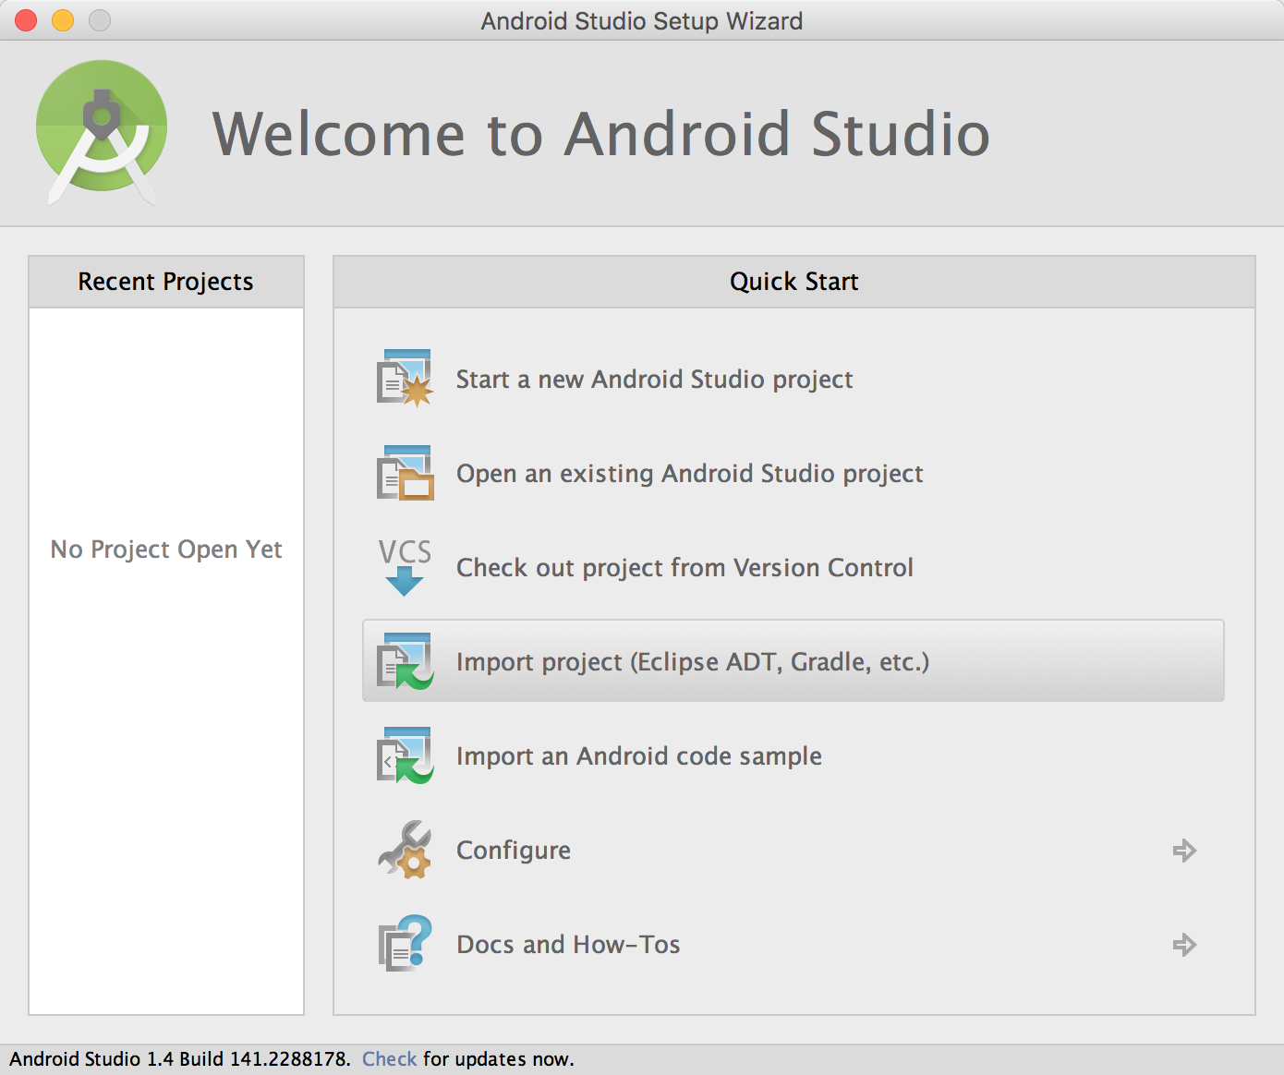Open Docs and How-Tos
Image resolution: width=1284 pixels, height=1075 pixels.
pos(793,944)
